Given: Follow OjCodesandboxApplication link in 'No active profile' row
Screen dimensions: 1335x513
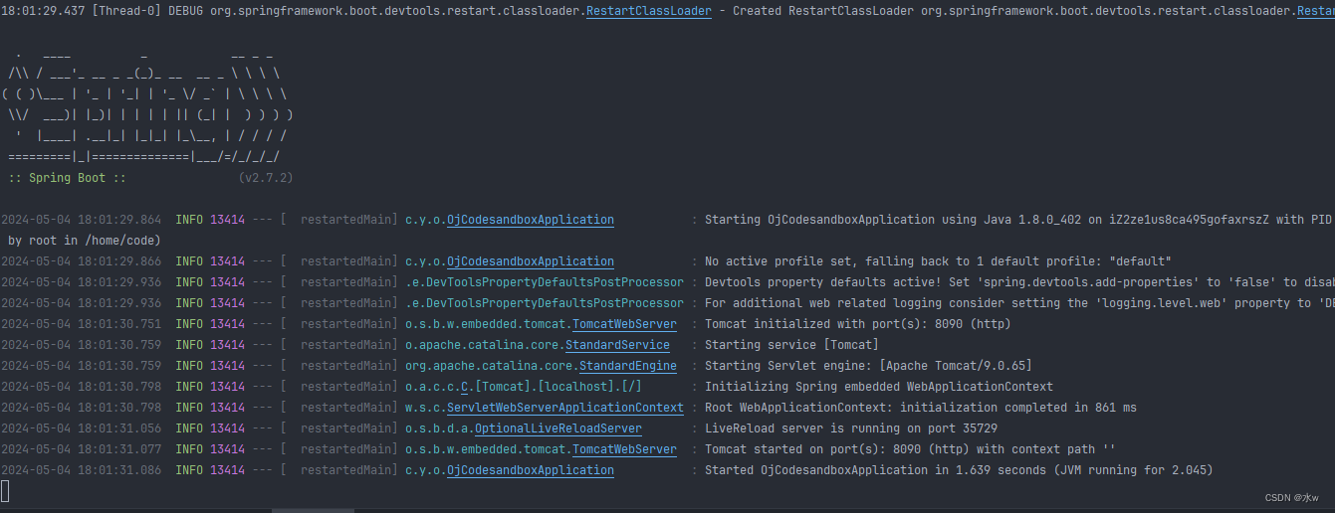Looking at the screenshot, I should [x=530, y=261].
